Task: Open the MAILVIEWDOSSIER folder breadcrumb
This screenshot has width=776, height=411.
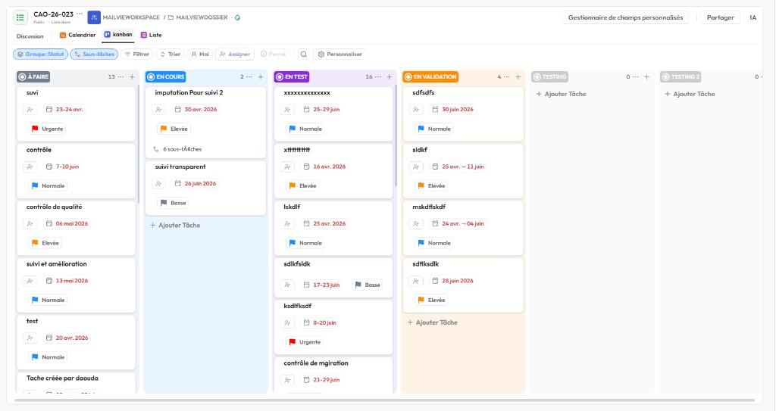Action: (x=198, y=17)
